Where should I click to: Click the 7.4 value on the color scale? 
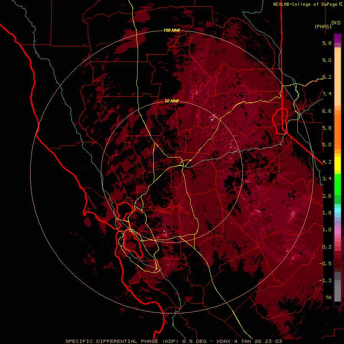point(327,94)
